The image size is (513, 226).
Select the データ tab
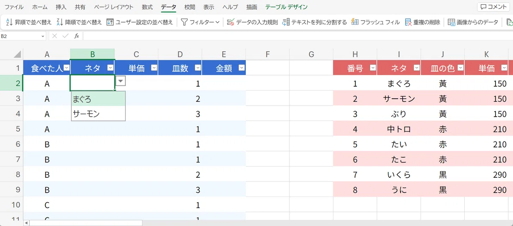click(168, 7)
